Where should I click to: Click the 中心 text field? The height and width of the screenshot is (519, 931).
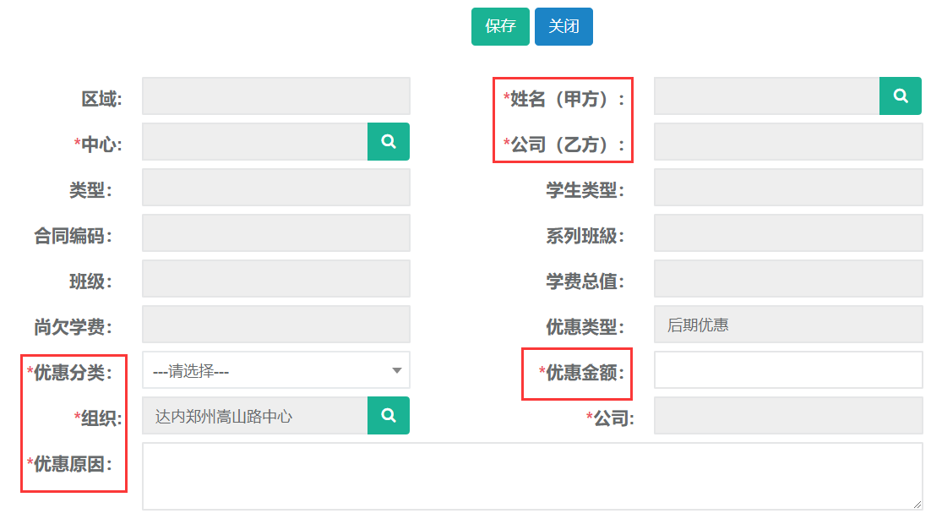coord(254,142)
